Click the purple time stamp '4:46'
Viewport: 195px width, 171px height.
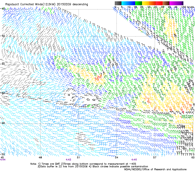click(x=134, y=160)
